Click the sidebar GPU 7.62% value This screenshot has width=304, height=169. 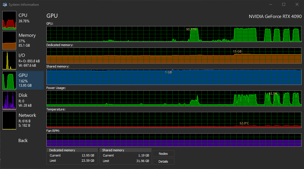click(x=23, y=81)
